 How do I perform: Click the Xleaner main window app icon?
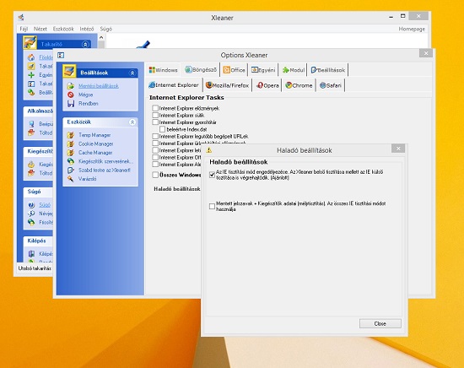[21, 18]
